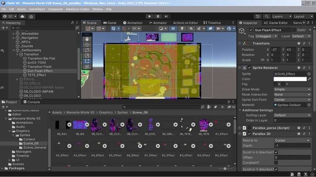316x177 pixels.
Task: Switch to the ActionList Editor tab
Action: [x=186, y=23]
